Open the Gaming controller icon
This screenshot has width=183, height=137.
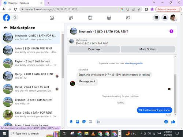coord(128,18)
